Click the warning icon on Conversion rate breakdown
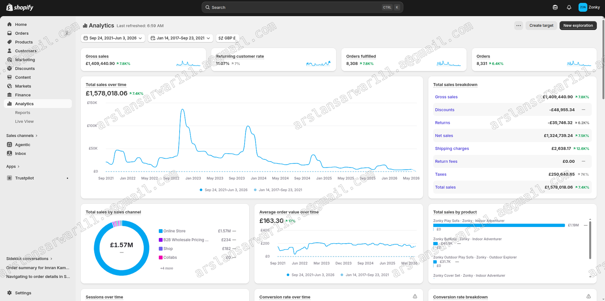 pyautogui.click(x=588, y=296)
